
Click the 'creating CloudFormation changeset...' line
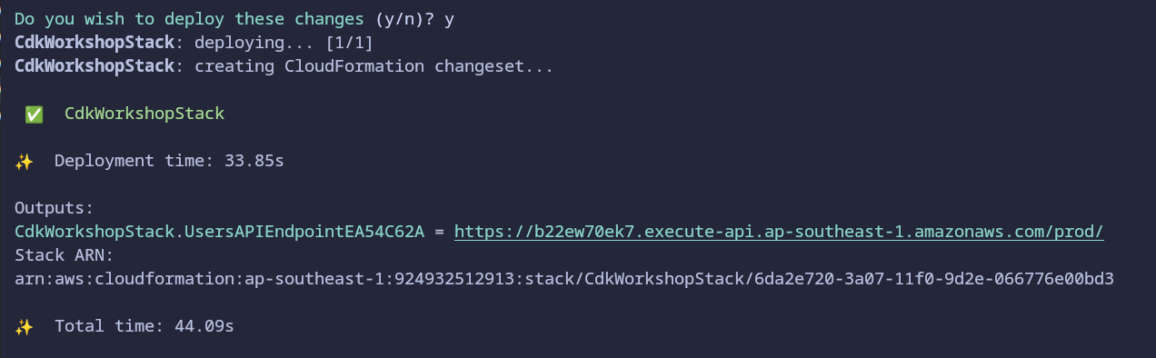pos(374,66)
